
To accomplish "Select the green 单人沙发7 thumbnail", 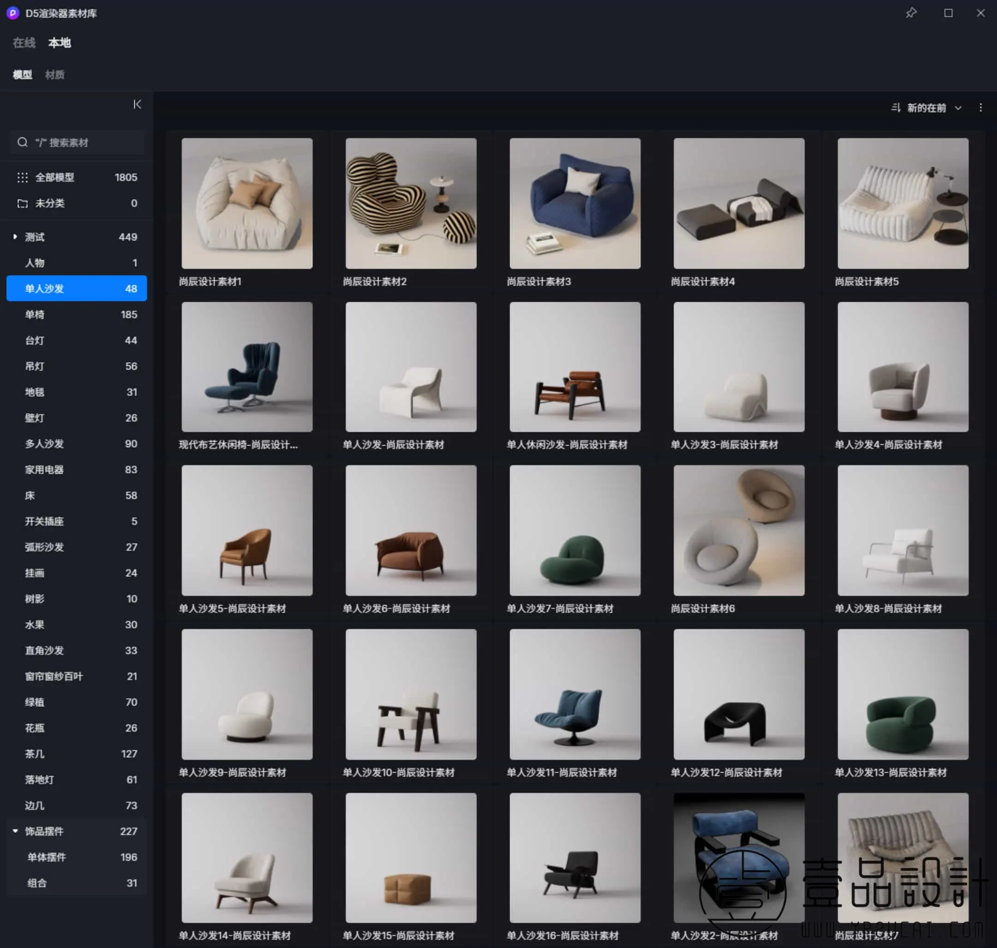I will click(x=574, y=530).
